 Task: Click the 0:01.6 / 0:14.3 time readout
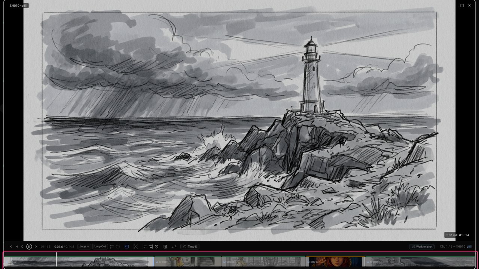coord(64,247)
